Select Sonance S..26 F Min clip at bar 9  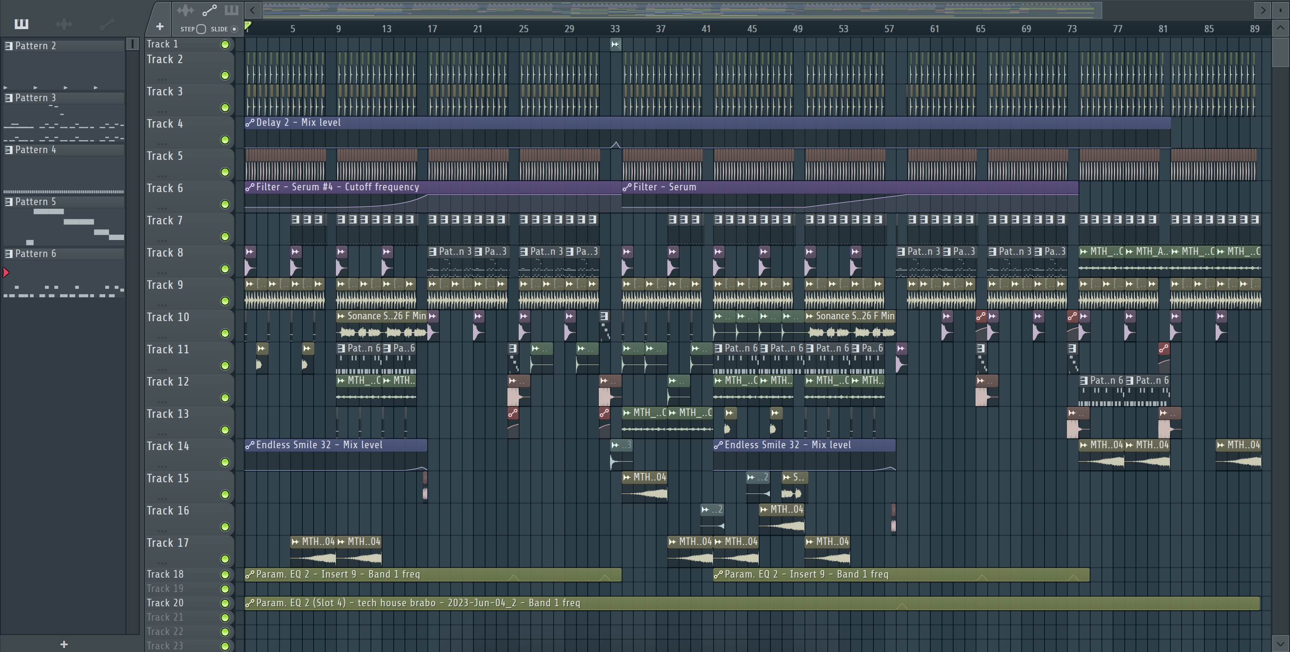point(382,326)
